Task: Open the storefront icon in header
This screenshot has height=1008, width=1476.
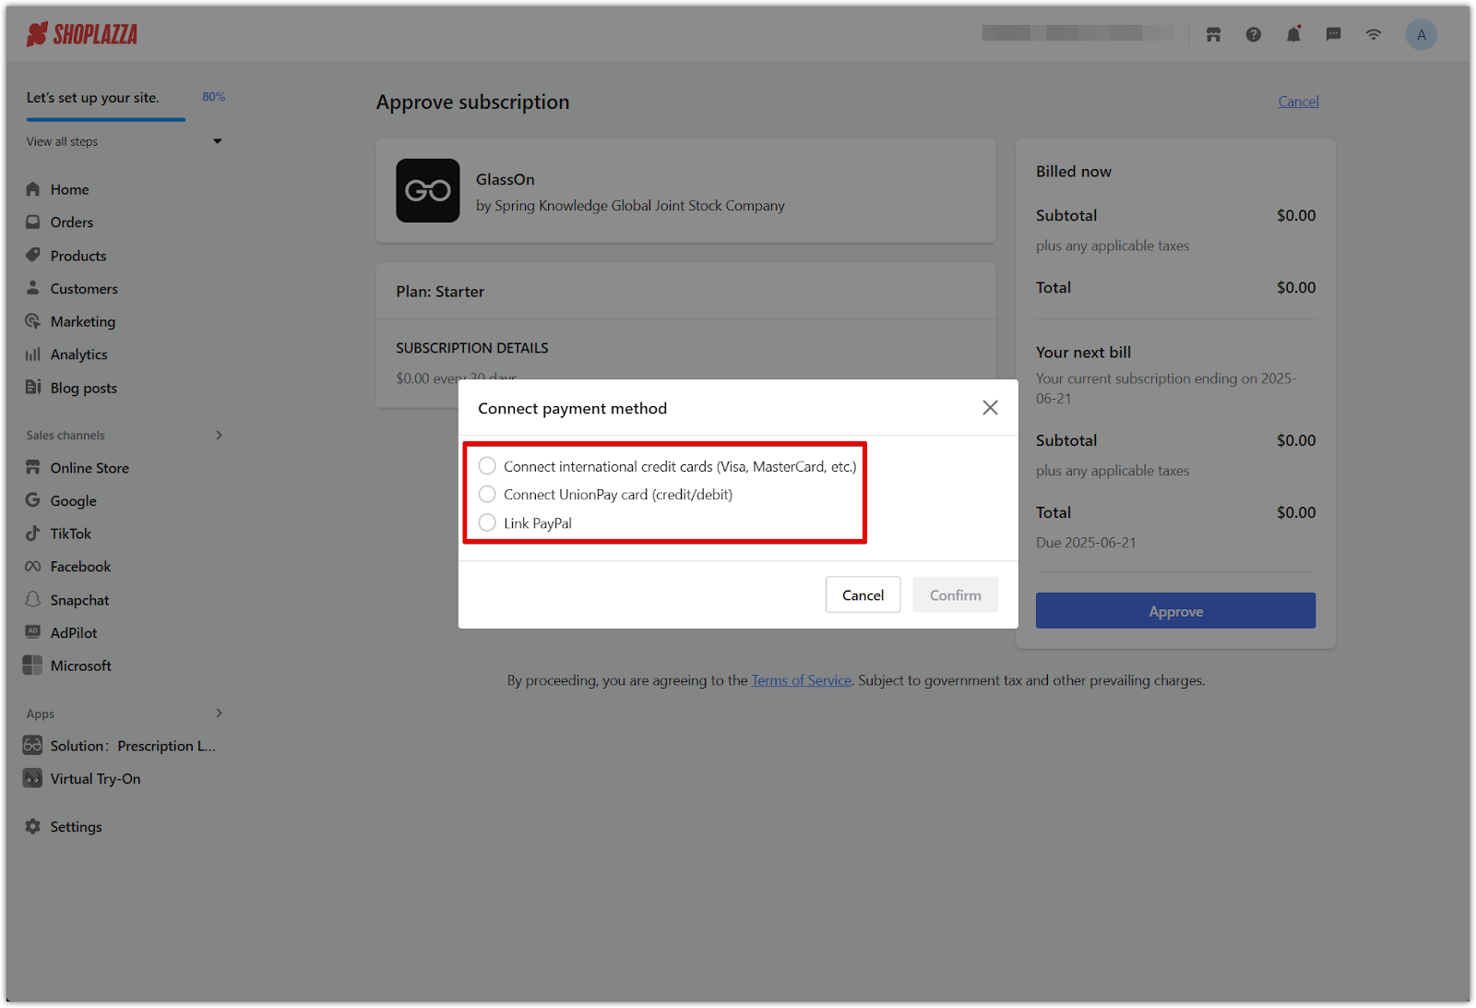Action: (x=1213, y=35)
